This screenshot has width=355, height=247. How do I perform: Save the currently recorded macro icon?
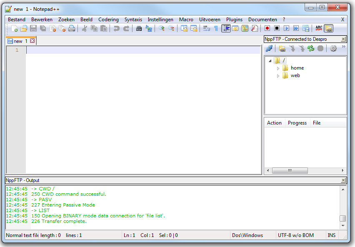click(306, 28)
